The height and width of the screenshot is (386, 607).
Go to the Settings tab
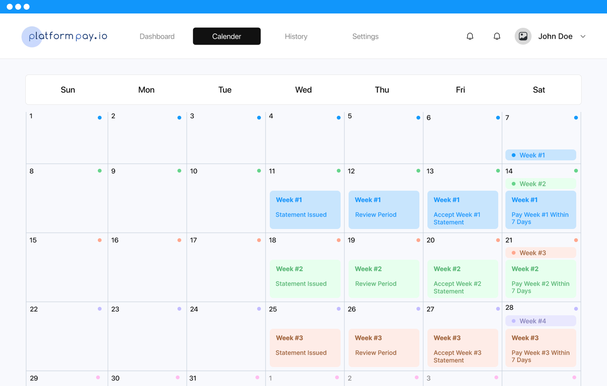(x=365, y=37)
